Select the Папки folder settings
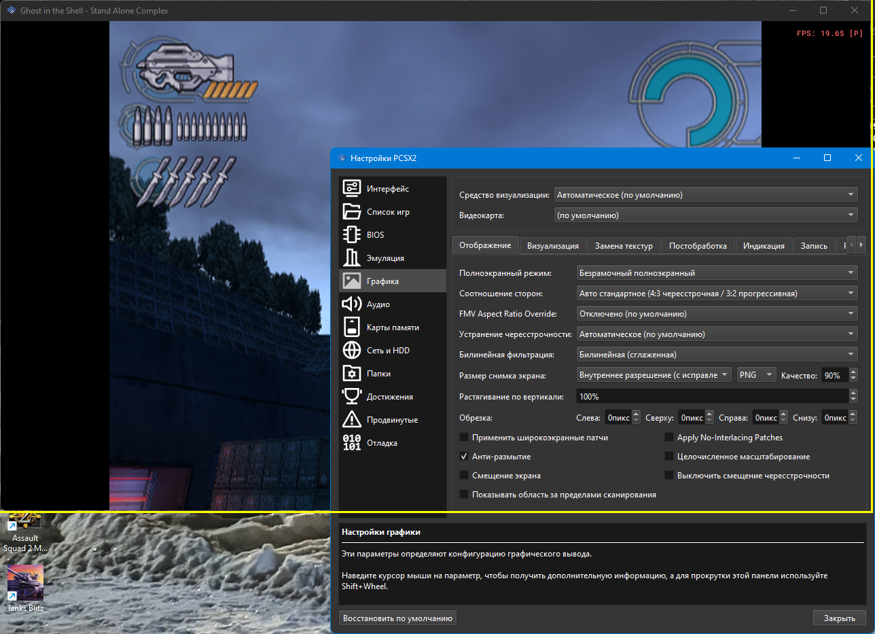The height and width of the screenshot is (634, 875). (x=393, y=374)
